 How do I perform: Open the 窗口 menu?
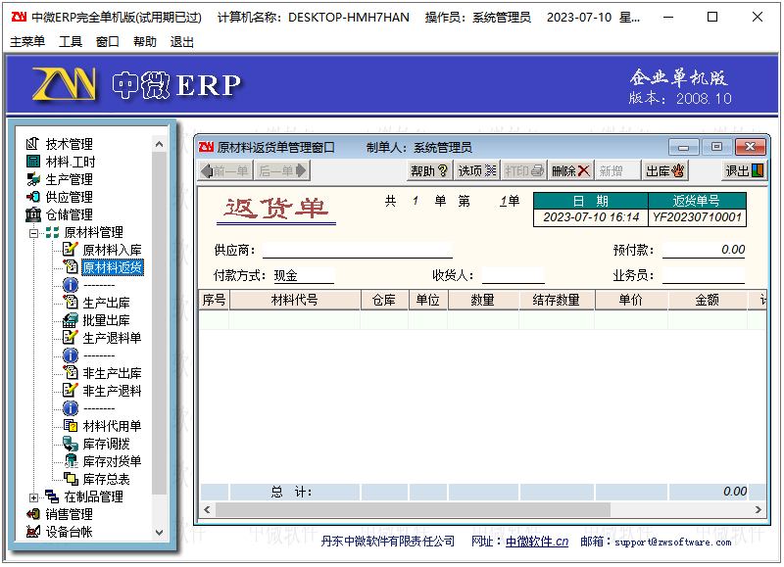(x=108, y=42)
